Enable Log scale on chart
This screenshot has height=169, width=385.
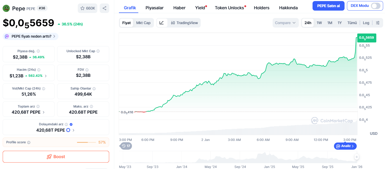pos(366,23)
